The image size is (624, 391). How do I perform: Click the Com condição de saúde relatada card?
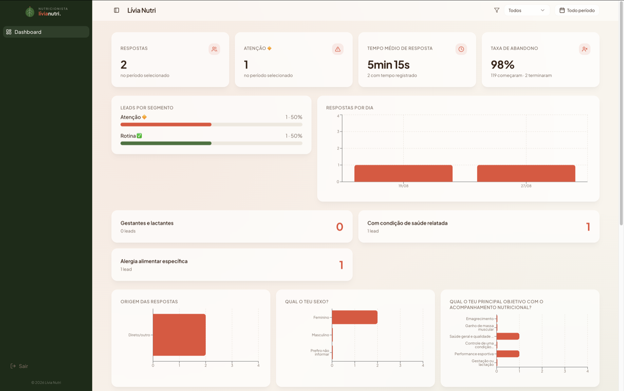479,227
